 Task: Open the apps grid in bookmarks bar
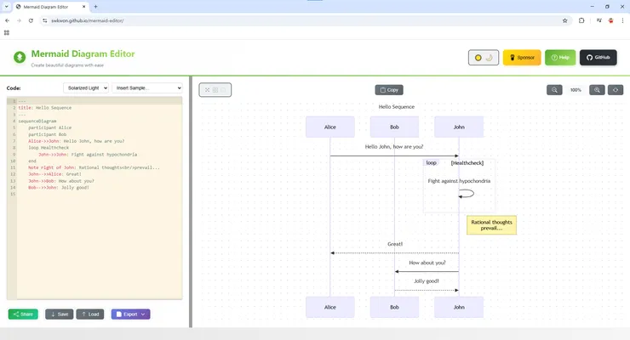point(7,33)
